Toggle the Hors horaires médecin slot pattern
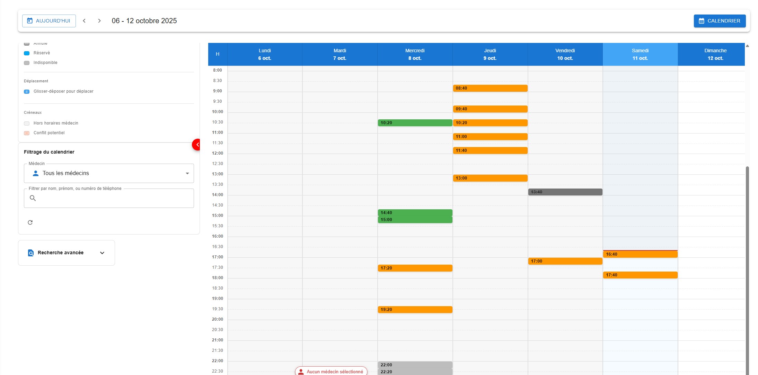758x375 pixels. click(x=27, y=123)
